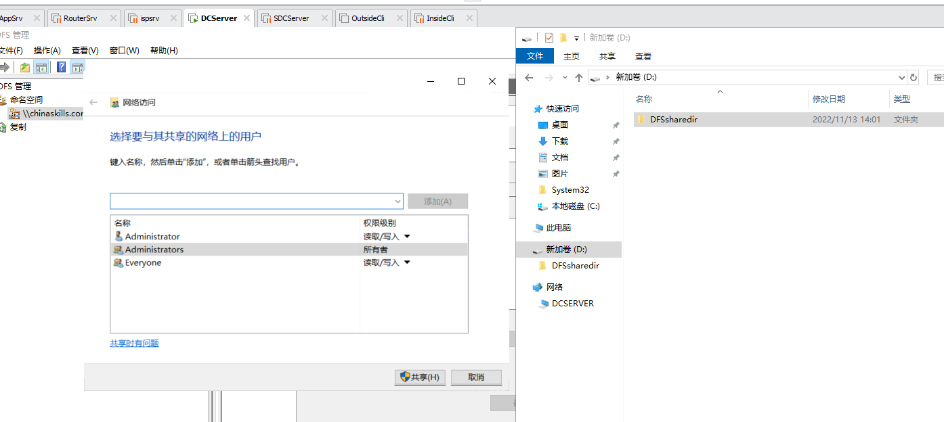
Task: Click the pin icon next to 文档
Action: 616,158
